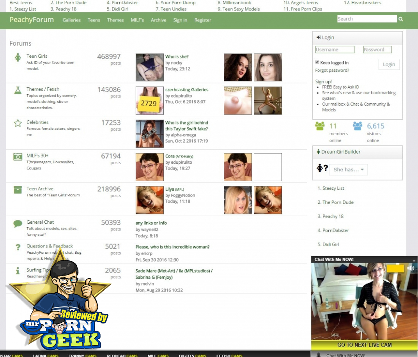Screen dimensions: 418x357
Task: Expand the "She has..." dropdown
Action: point(348,170)
